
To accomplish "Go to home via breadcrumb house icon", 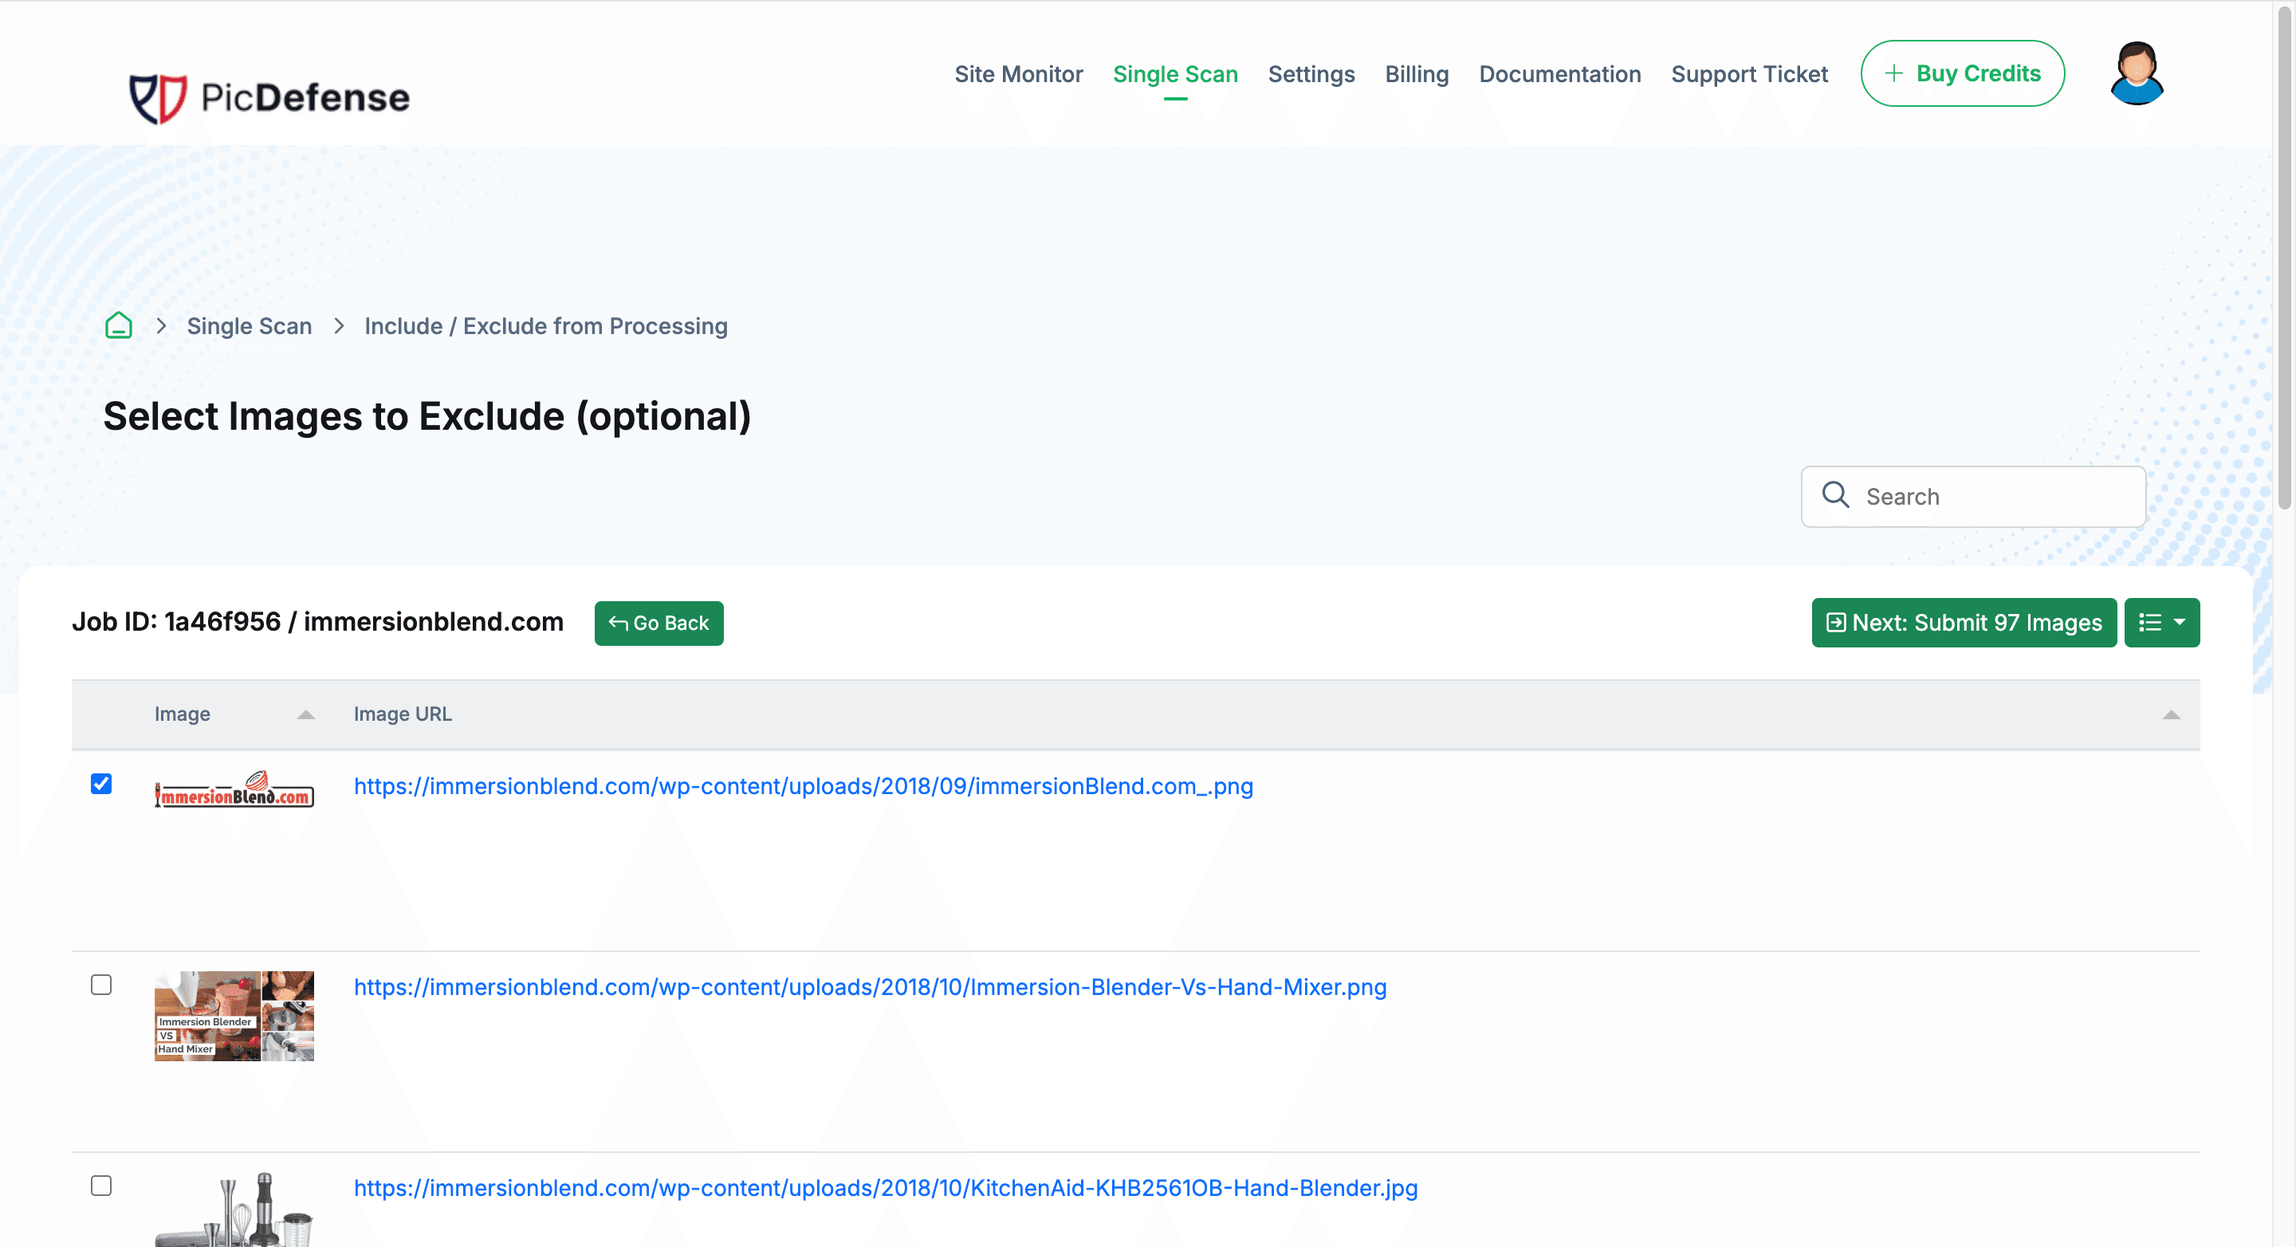I will (119, 325).
